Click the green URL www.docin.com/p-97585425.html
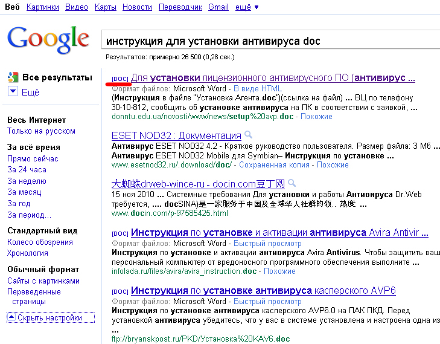440x344 pixels. tap(170, 213)
